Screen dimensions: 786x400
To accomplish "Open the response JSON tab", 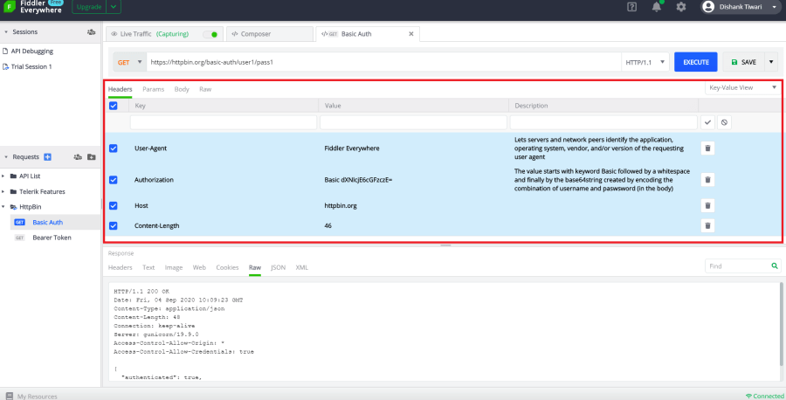I will (x=279, y=267).
